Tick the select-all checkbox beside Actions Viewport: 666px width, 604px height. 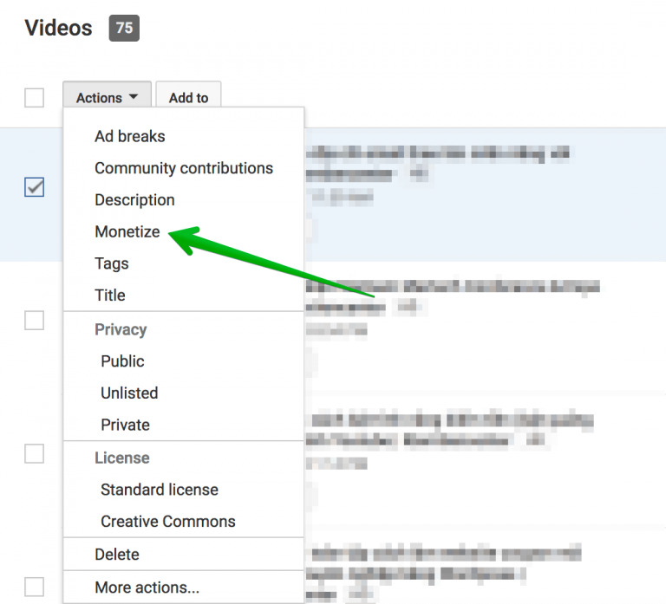click(34, 98)
